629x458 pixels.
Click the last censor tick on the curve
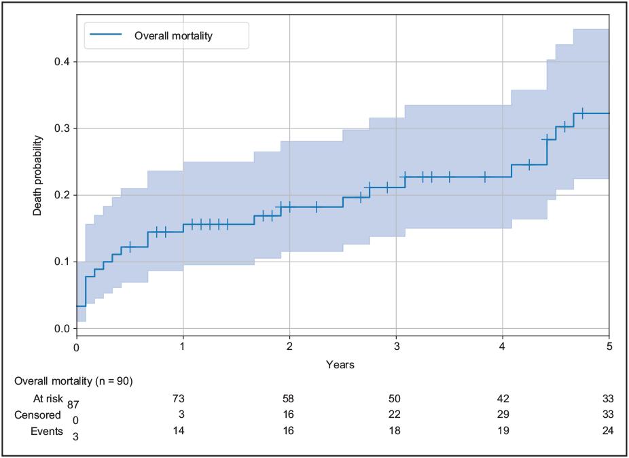(582, 113)
